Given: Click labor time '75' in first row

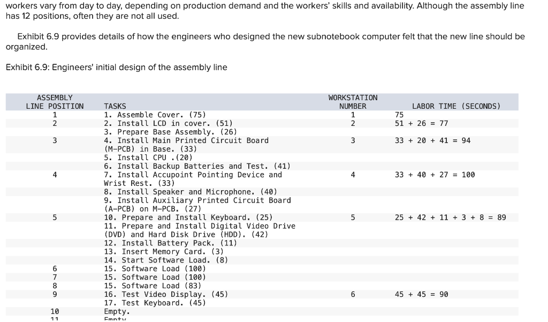Looking at the screenshot, I should coord(399,115).
